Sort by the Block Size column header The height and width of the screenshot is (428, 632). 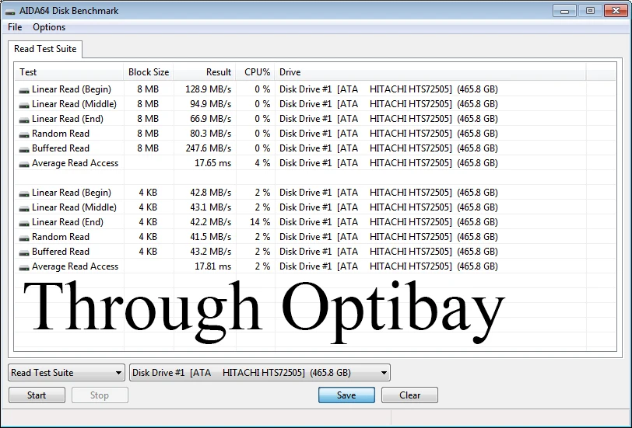click(x=149, y=72)
